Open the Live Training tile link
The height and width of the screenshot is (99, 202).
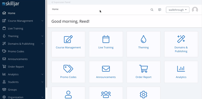click(x=106, y=47)
